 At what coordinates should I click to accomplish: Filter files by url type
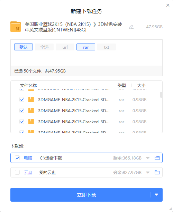pyautogui.click(x=65, y=47)
